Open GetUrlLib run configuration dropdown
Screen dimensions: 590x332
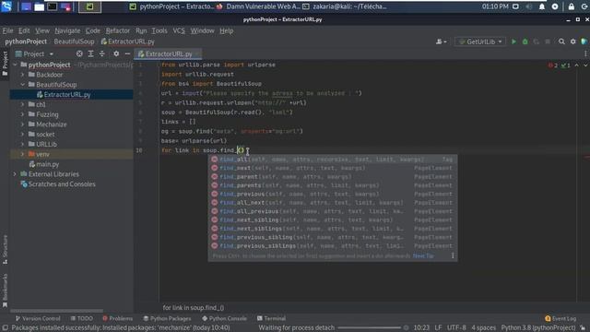pos(479,41)
